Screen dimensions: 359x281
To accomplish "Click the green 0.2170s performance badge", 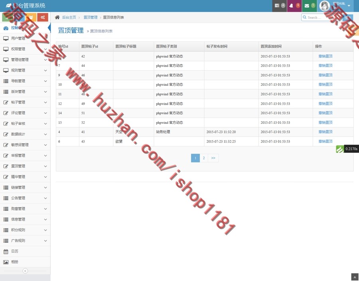I will coord(339,148).
